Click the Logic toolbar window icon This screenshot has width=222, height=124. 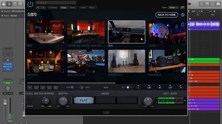pyautogui.click(x=20, y=4)
